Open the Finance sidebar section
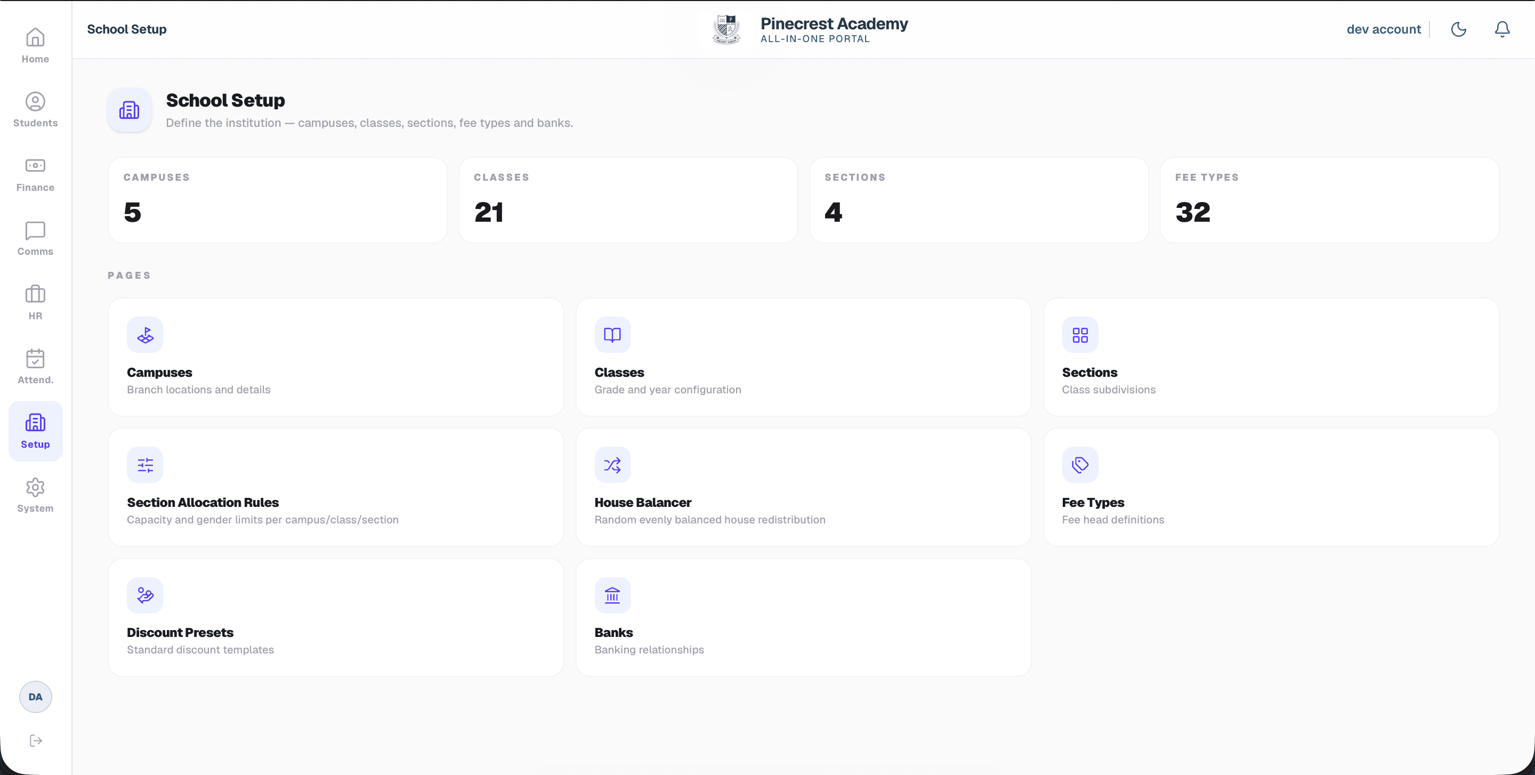The height and width of the screenshot is (775, 1535). pyautogui.click(x=35, y=174)
